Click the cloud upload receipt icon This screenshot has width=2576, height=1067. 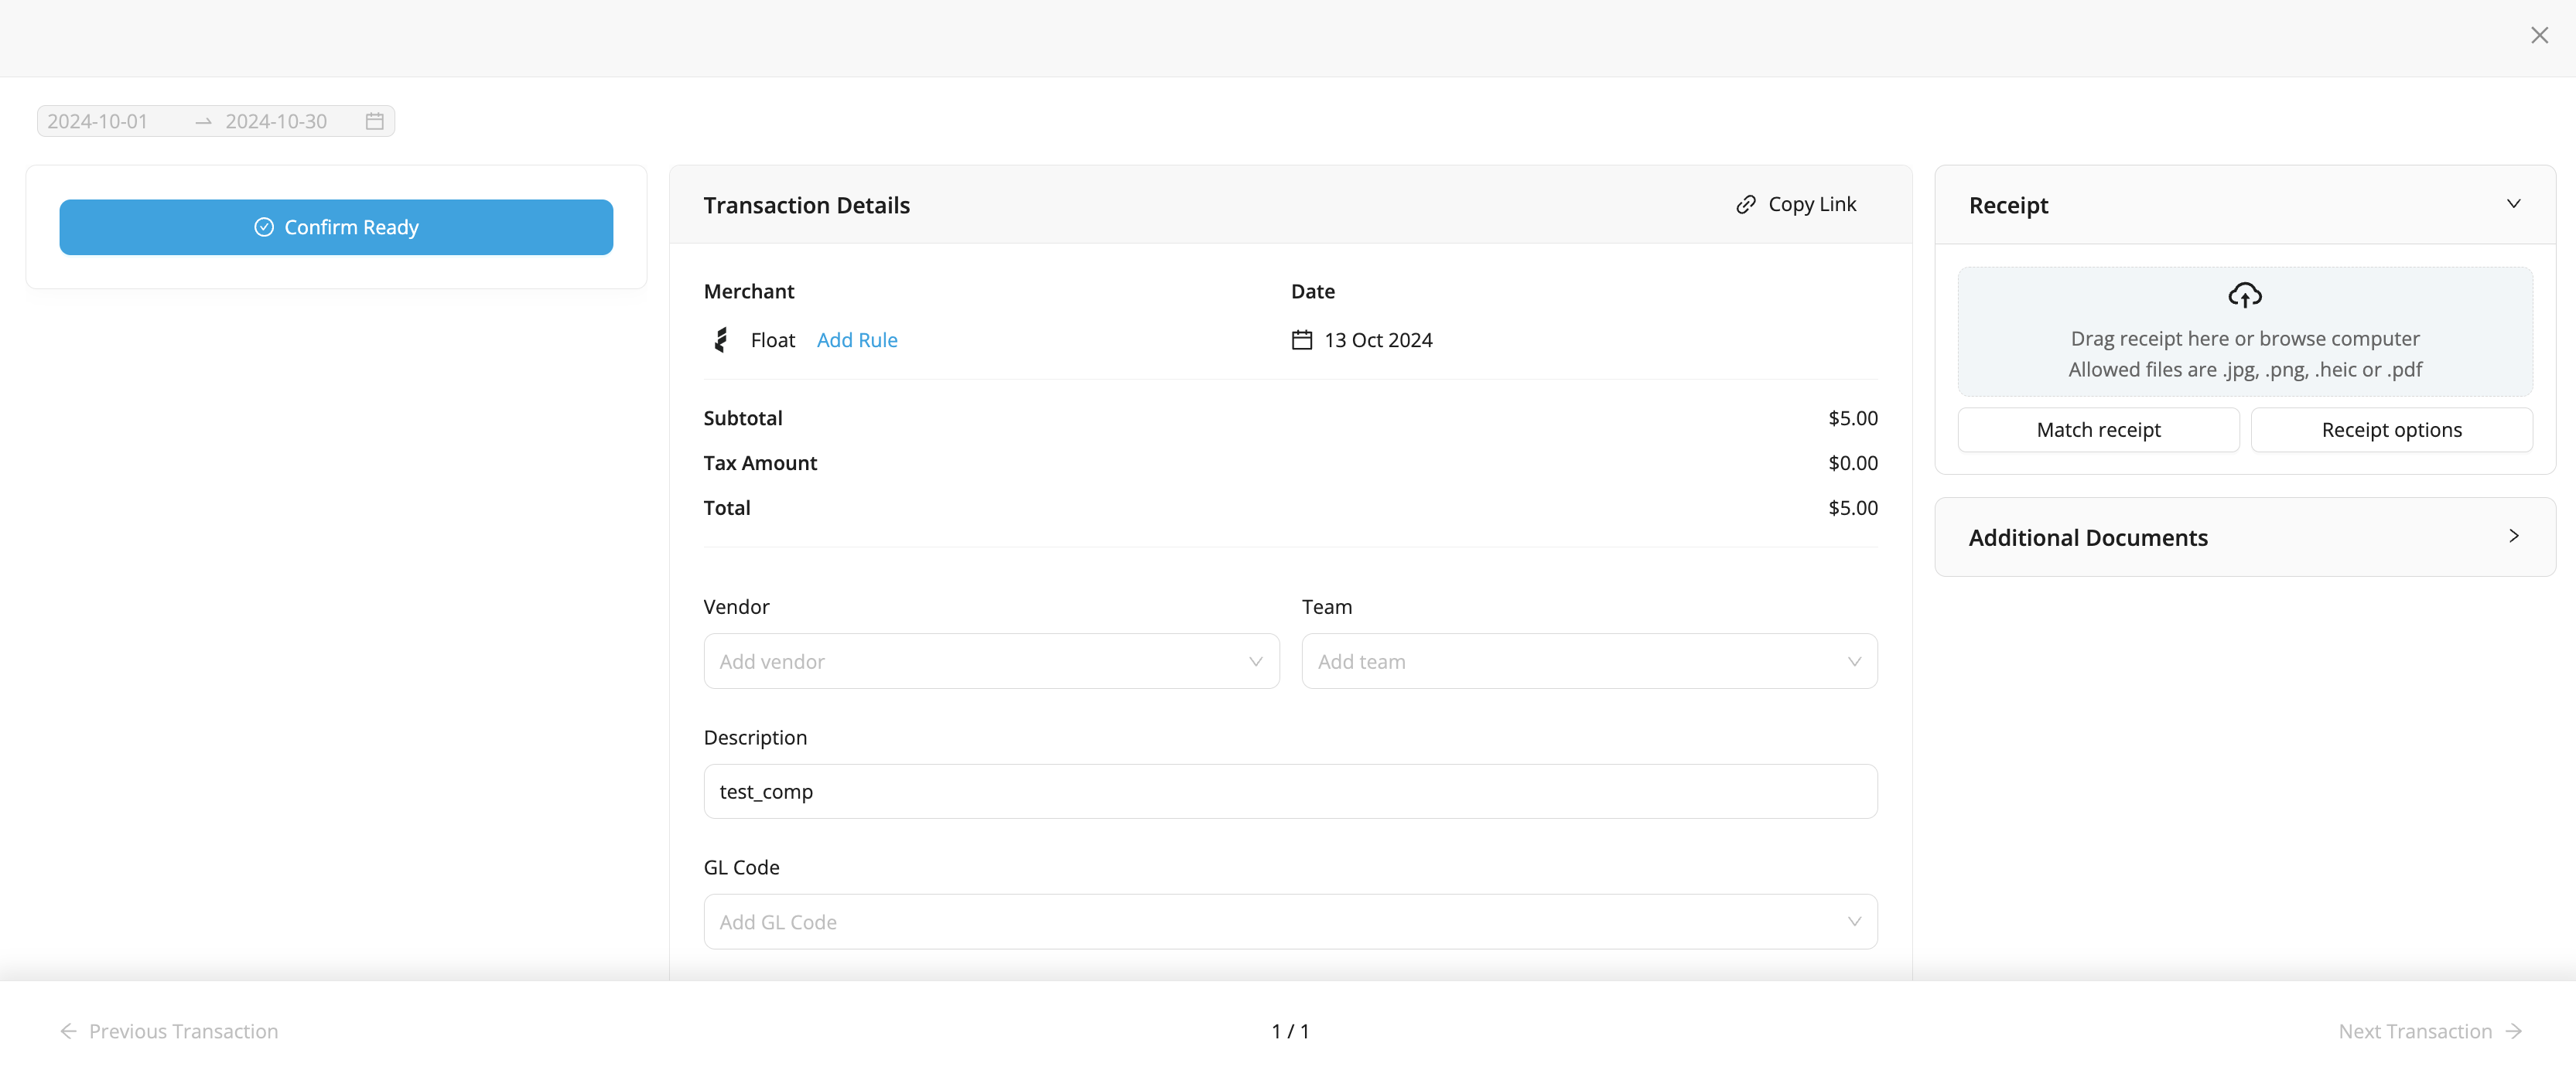pos(2244,295)
